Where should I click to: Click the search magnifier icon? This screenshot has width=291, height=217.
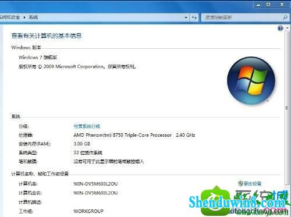click(x=285, y=17)
